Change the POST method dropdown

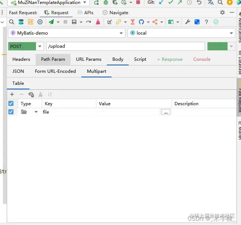40,46
